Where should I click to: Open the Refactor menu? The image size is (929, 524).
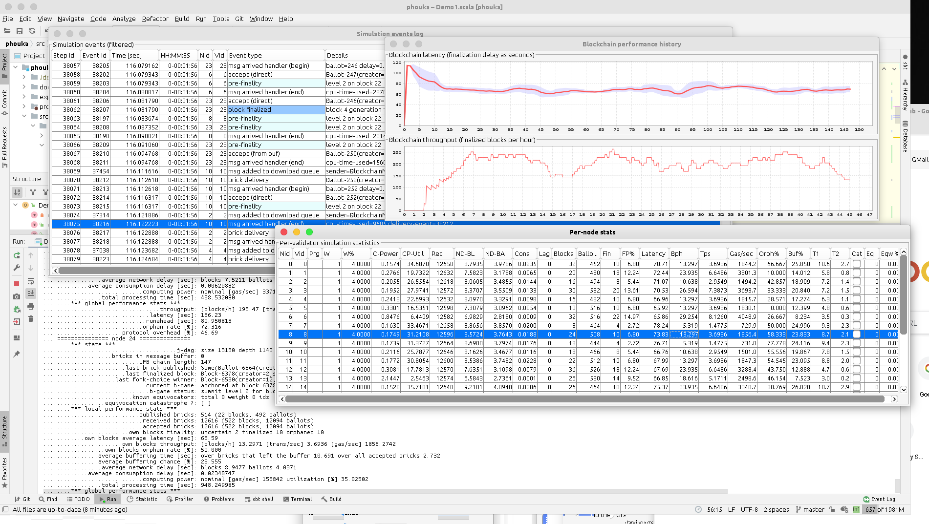(x=155, y=19)
